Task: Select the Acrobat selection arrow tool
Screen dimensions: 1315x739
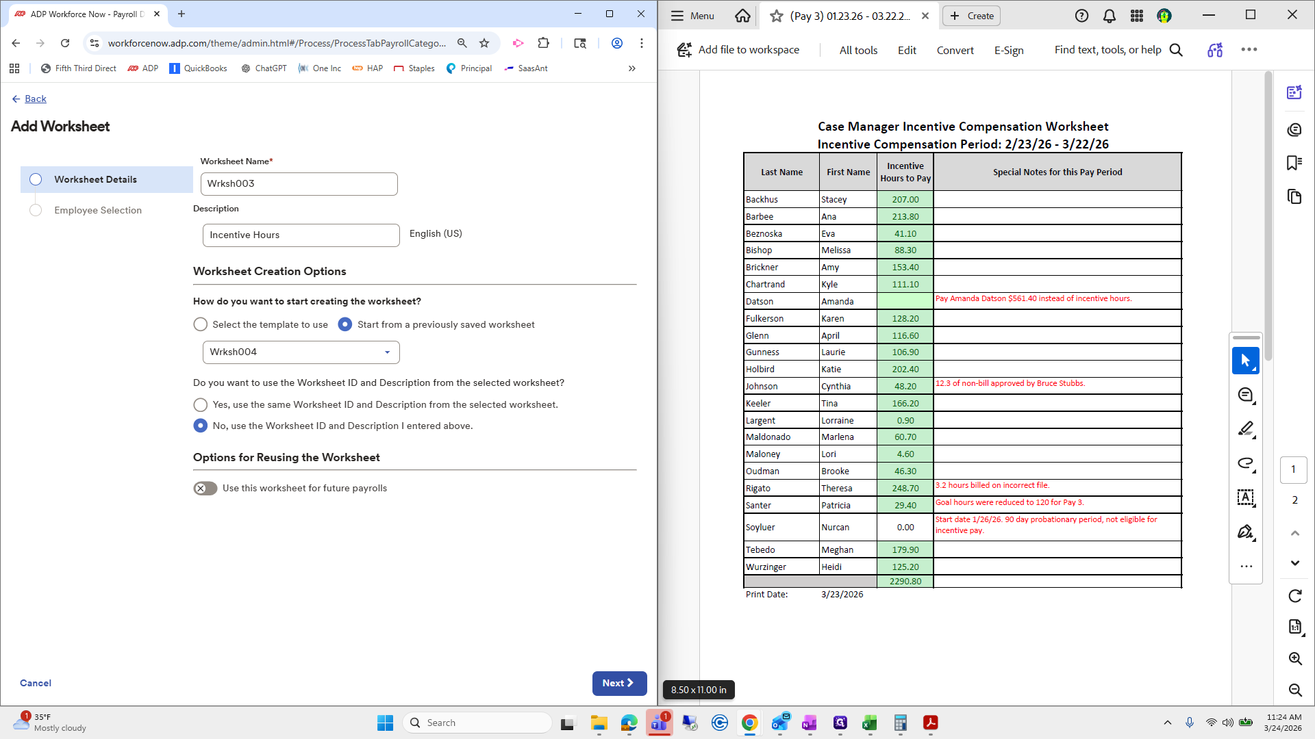Action: click(x=1245, y=361)
